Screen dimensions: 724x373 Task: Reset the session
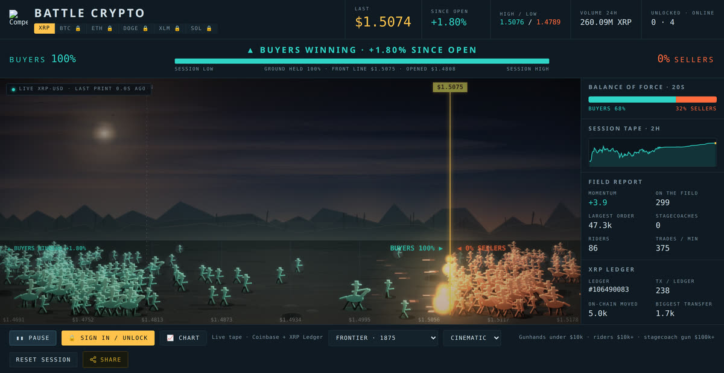43,360
